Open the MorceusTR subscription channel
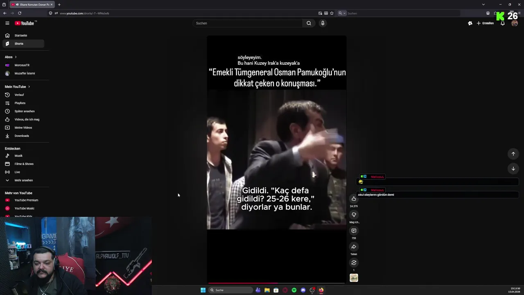This screenshot has height=295, width=524. pyautogui.click(x=23, y=65)
